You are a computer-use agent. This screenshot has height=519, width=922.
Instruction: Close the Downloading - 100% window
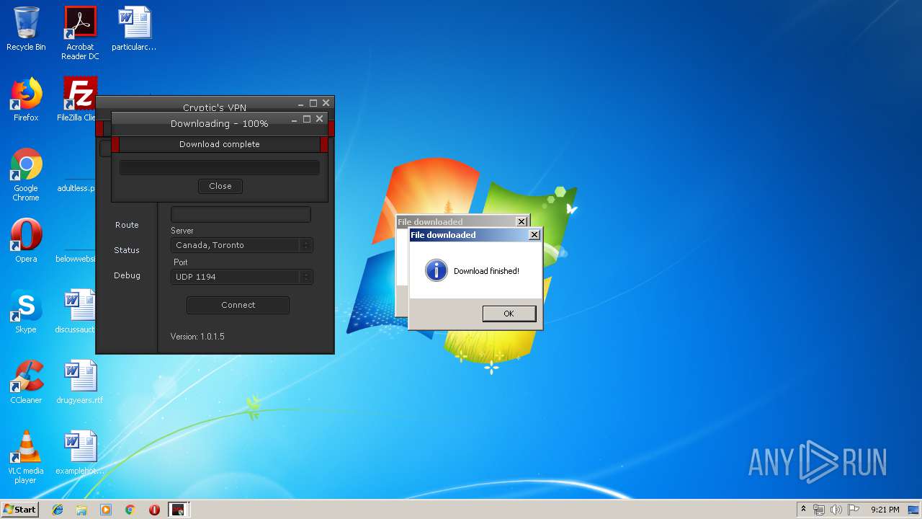pyautogui.click(x=319, y=119)
